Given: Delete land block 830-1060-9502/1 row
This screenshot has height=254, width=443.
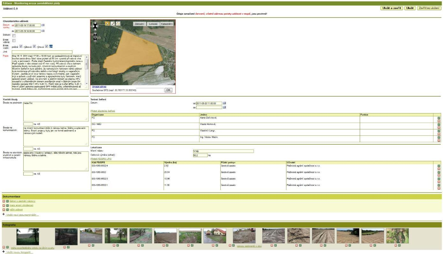Looking at the screenshot, I should pyautogui.click(x=439, y=188).
